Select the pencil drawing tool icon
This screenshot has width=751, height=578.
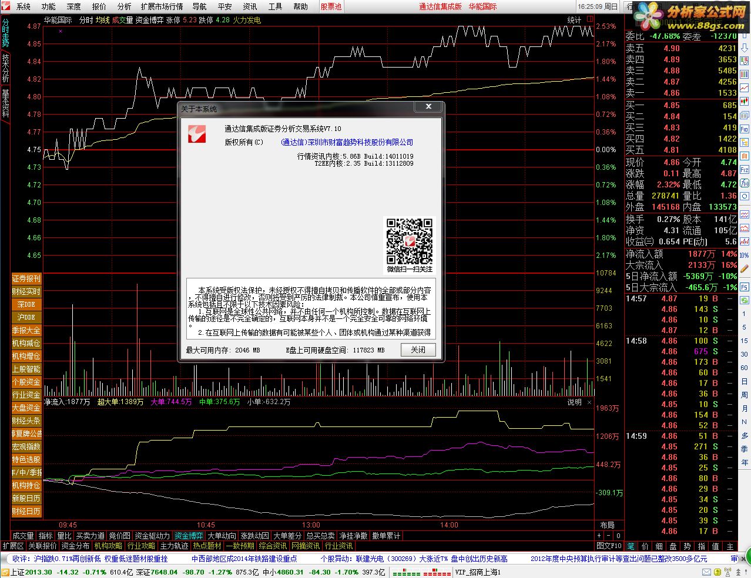(x=744, y=268)
